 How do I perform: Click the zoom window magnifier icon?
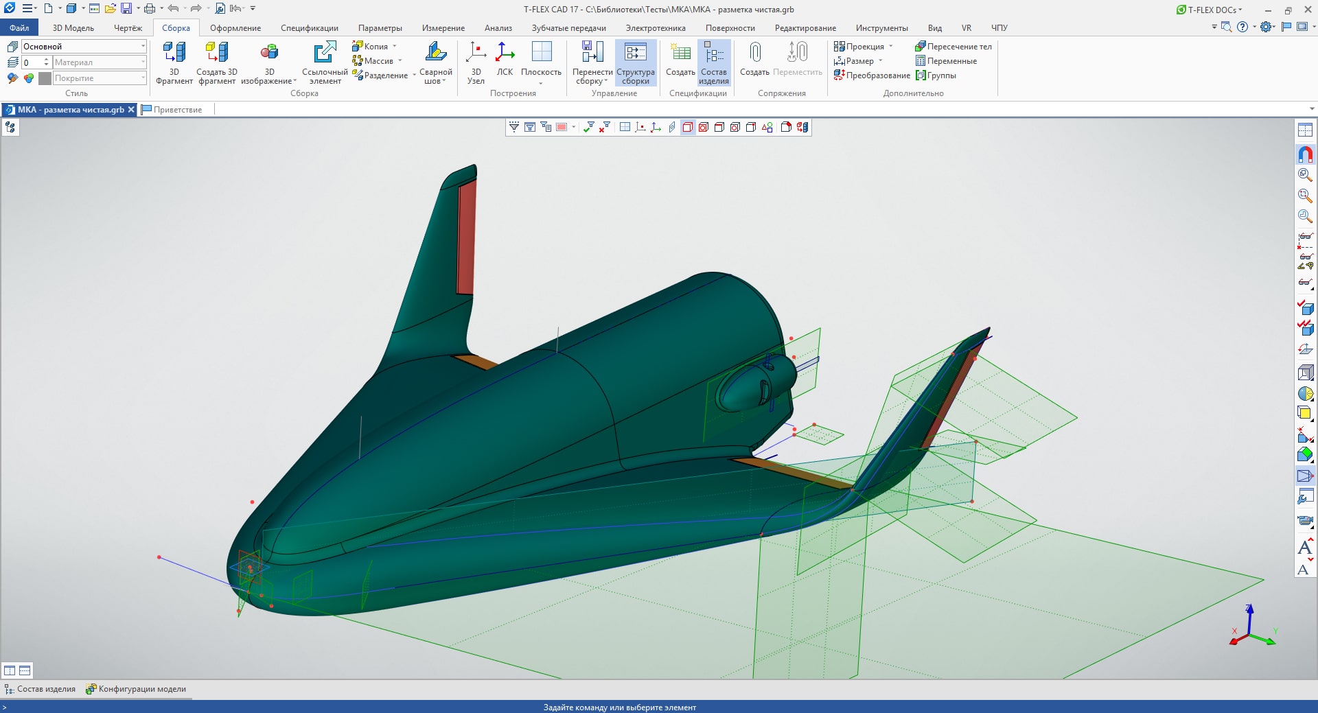click(1305, 196)
